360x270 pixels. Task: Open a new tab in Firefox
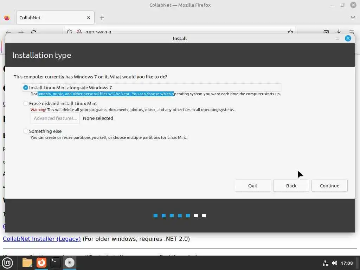click(x=102, y=18)
